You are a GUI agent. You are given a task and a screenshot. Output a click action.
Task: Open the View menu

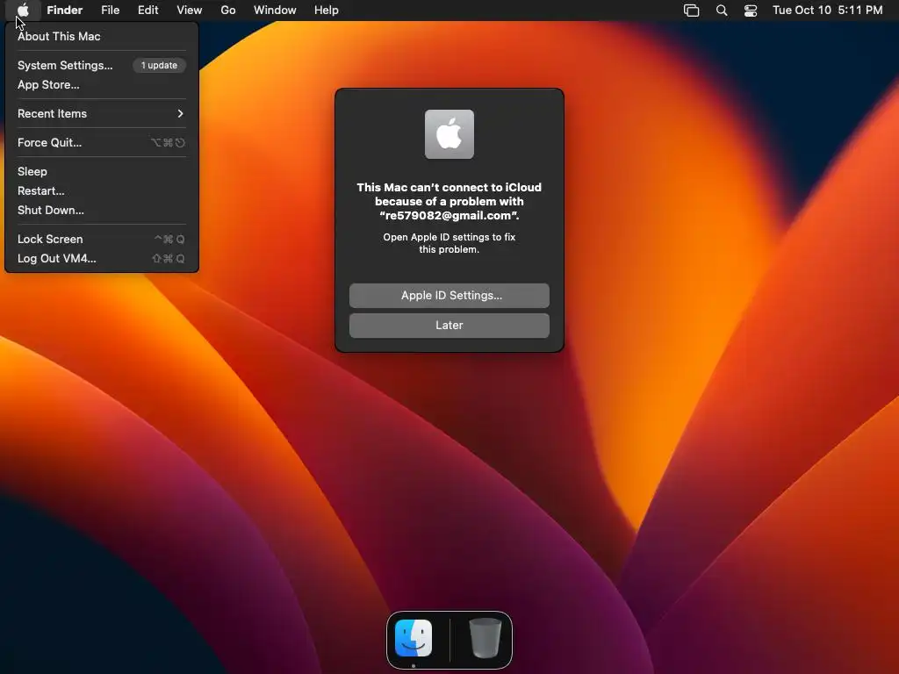190,11
